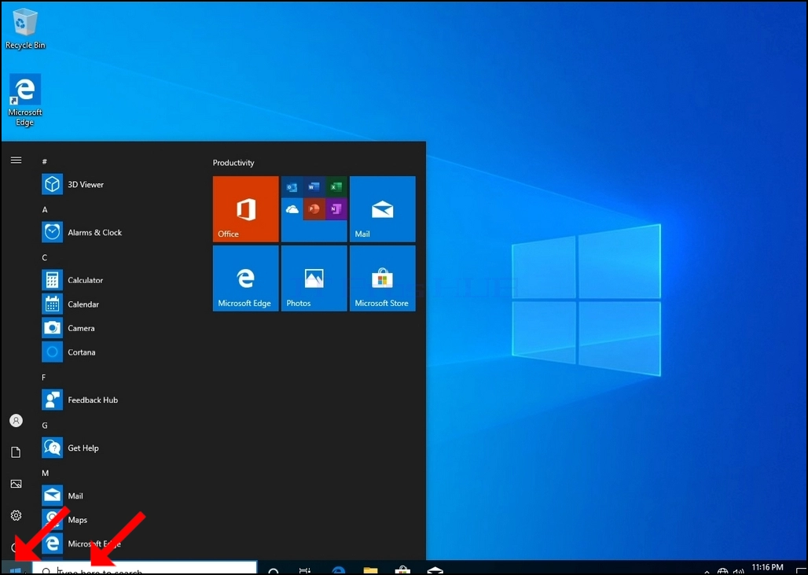The image size is (808, 575).
Task: Open the Office apps folder tile
Action: (x=314, y=209)
